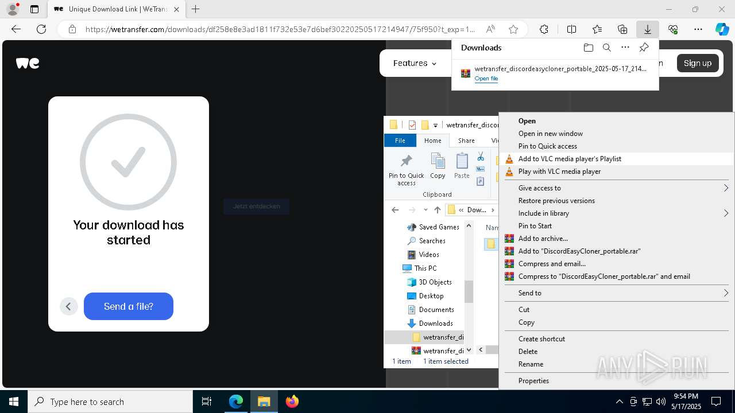
Task: Refresh the WeTransfer page
Action: coord(41,29)
